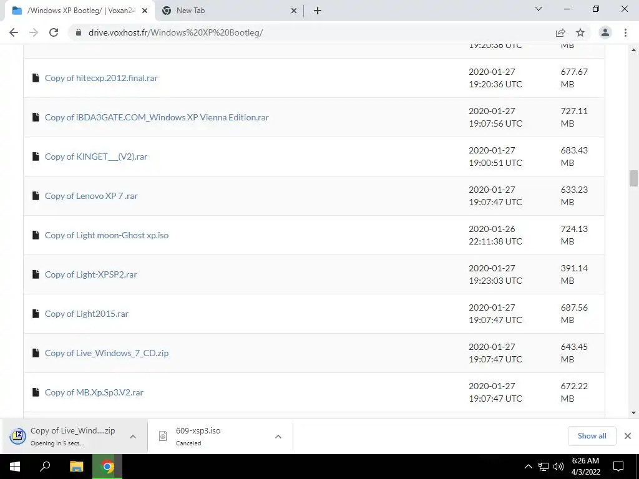
Task: Open Copy of Light2015.rar
Action: [87, 314]
